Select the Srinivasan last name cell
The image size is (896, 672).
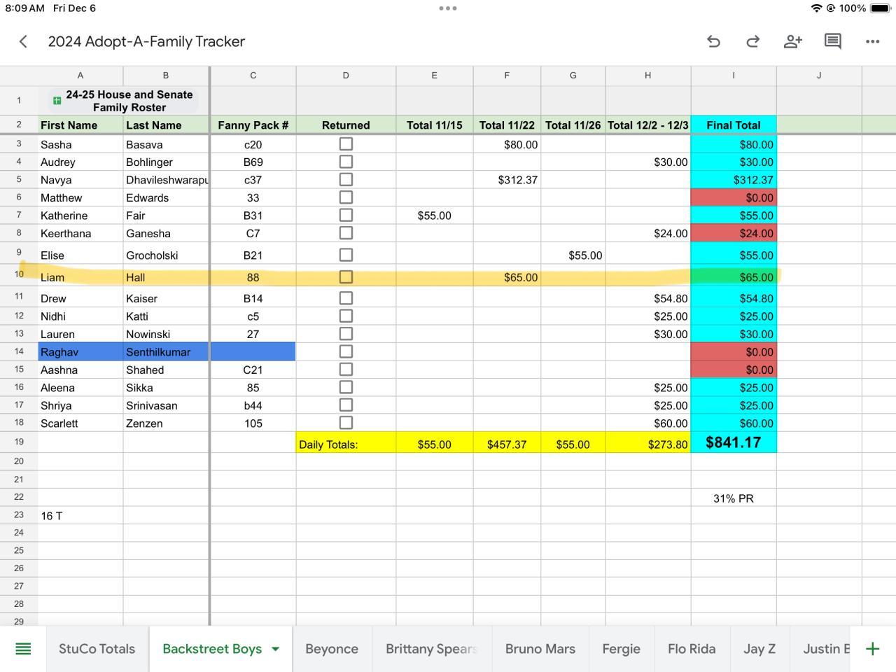(166, 405)
